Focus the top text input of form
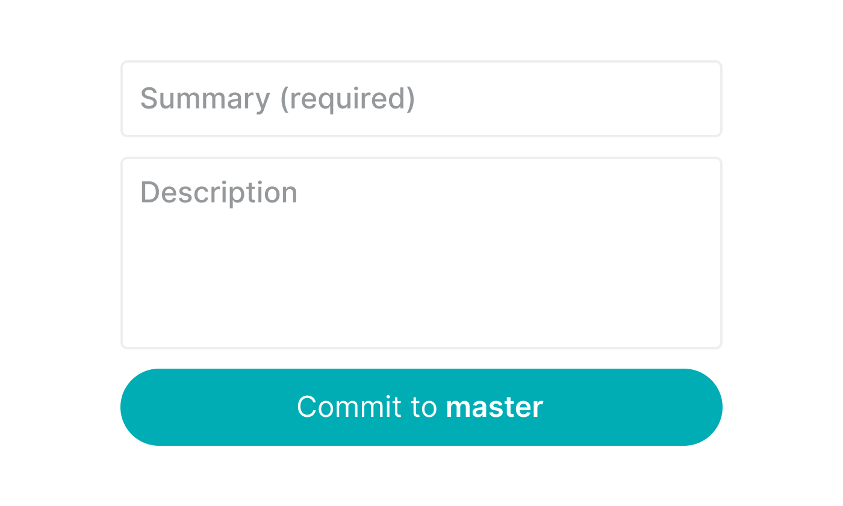The height and width of the screenshot is (506, 843). (x=421, y=99)
